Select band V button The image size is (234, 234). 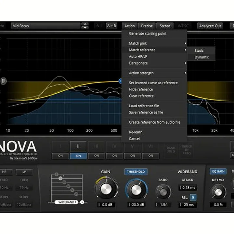pos(132,146)
